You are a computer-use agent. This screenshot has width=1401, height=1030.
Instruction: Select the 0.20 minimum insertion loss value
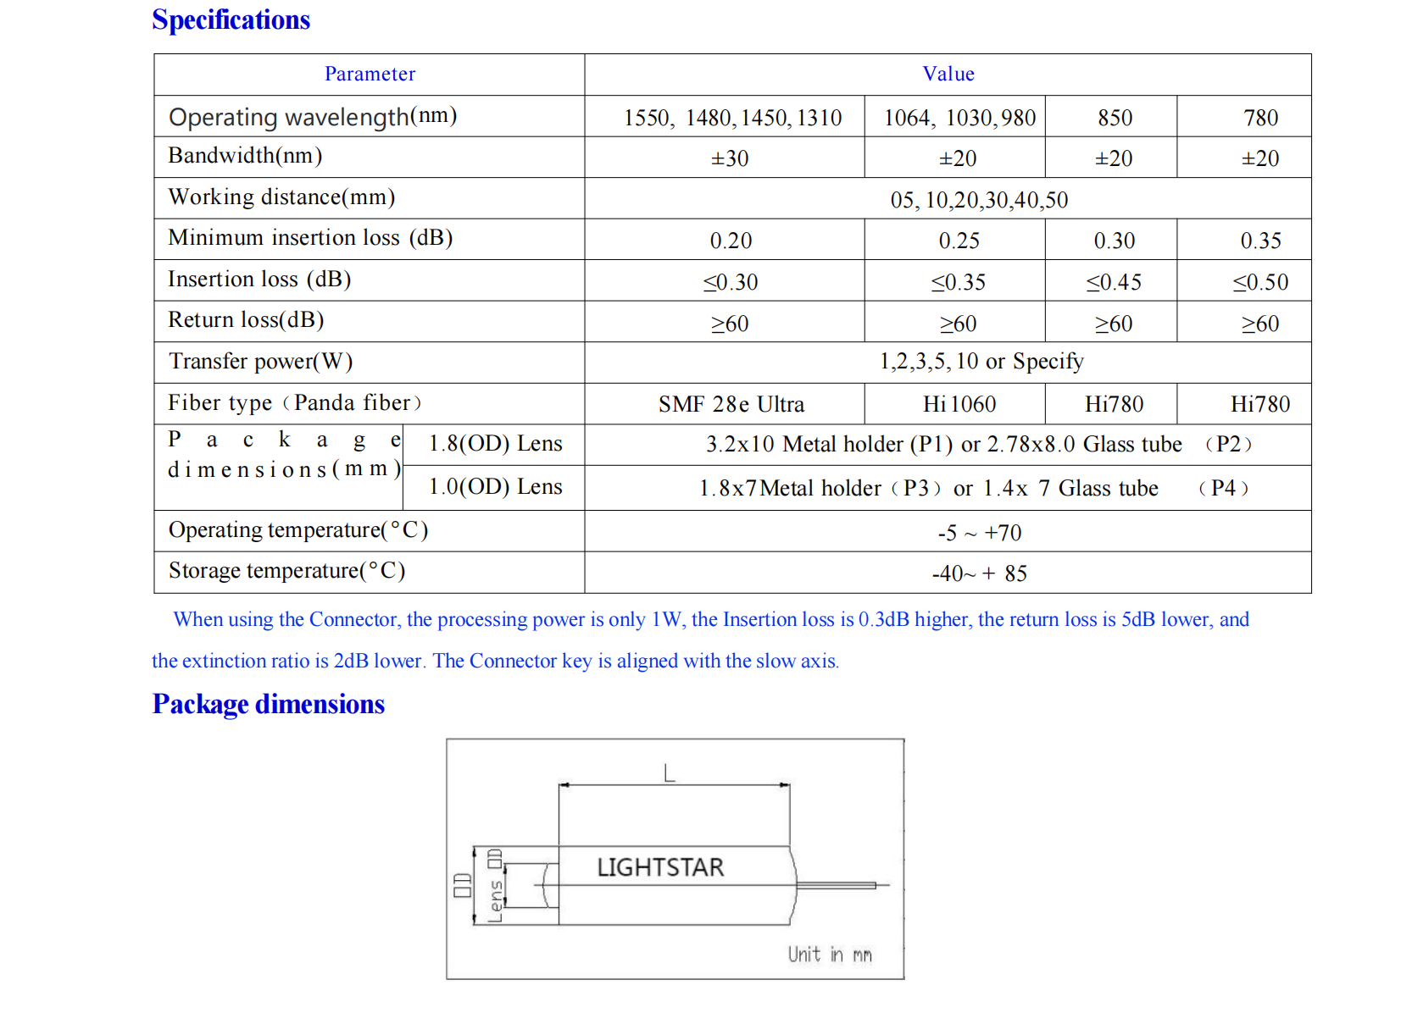[x=731, y=241]
